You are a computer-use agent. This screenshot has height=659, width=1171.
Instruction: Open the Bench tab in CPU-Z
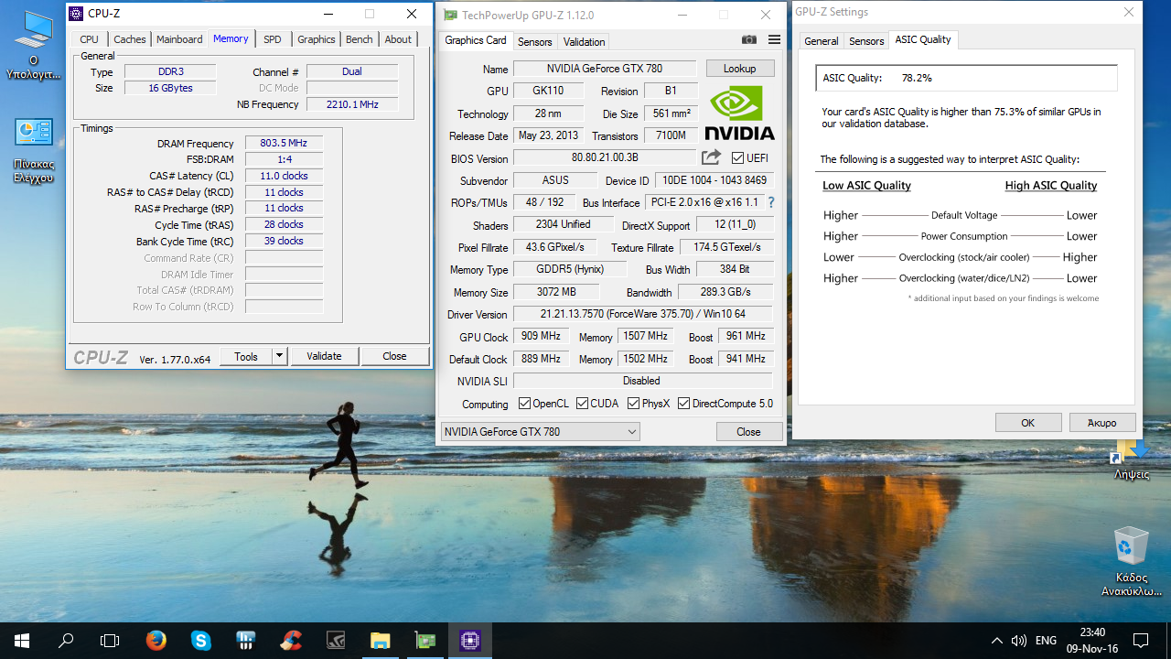pos(360,39)
